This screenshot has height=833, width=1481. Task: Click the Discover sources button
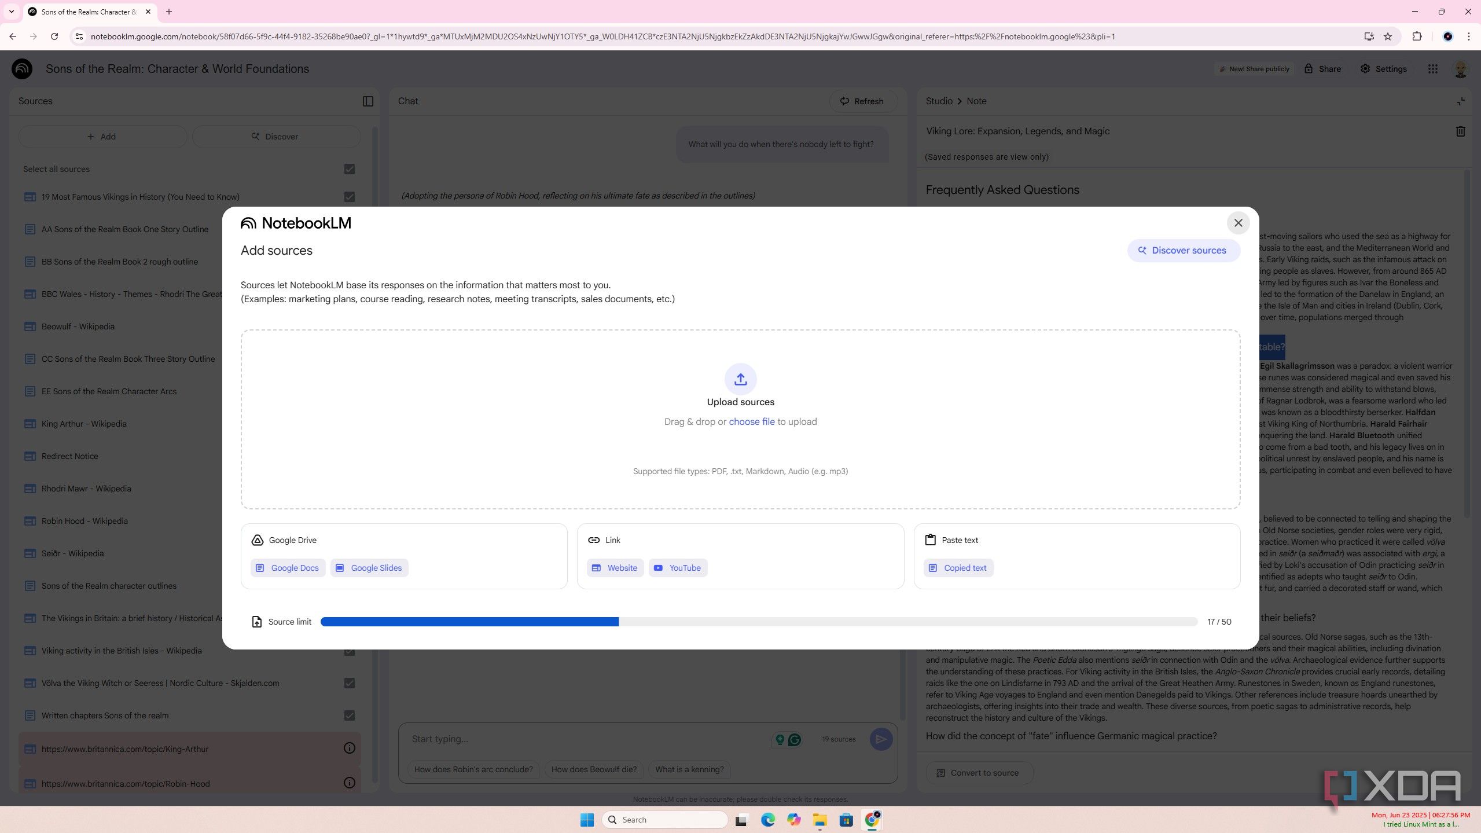click(x=1183, y=251)
